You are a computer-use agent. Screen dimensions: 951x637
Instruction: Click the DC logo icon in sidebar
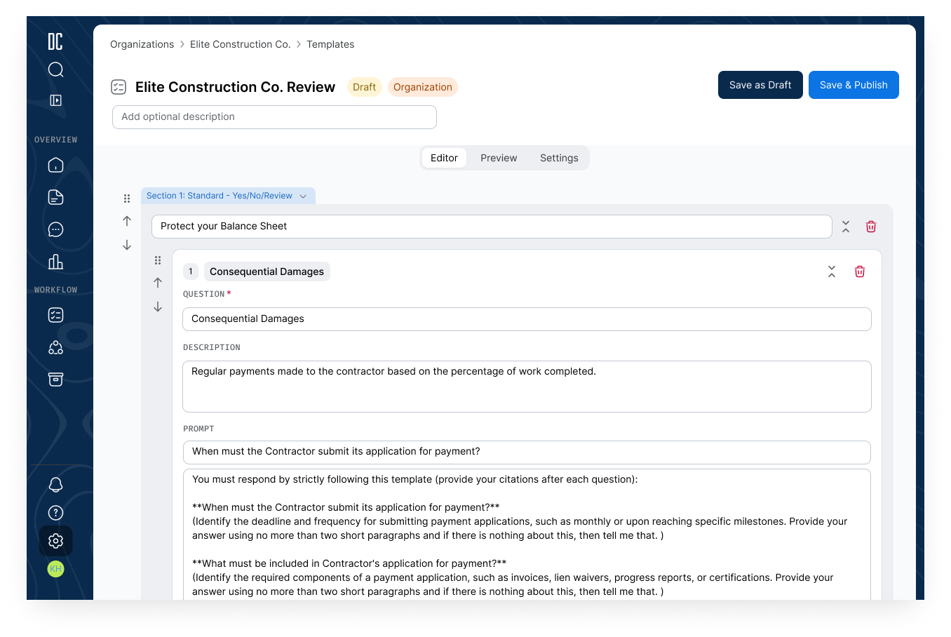(55, 41)
